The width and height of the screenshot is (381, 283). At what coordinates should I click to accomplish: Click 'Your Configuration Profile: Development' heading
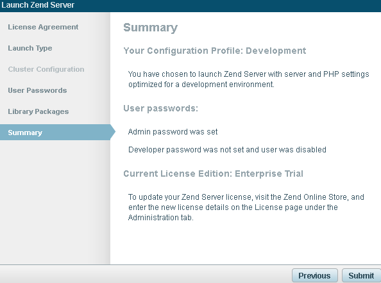tap(215, 51)
